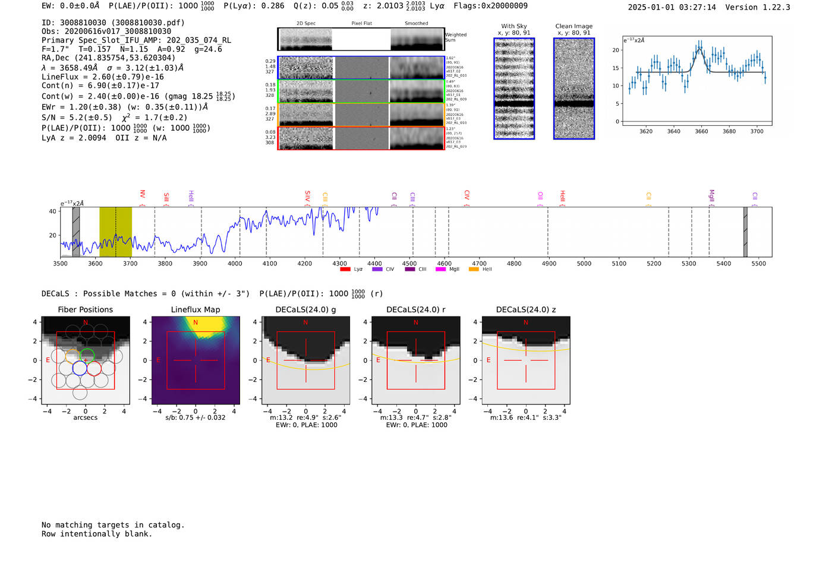Open the blue-framed 2D Spec cutout
832x566 pixels.
tap(307, 68)
